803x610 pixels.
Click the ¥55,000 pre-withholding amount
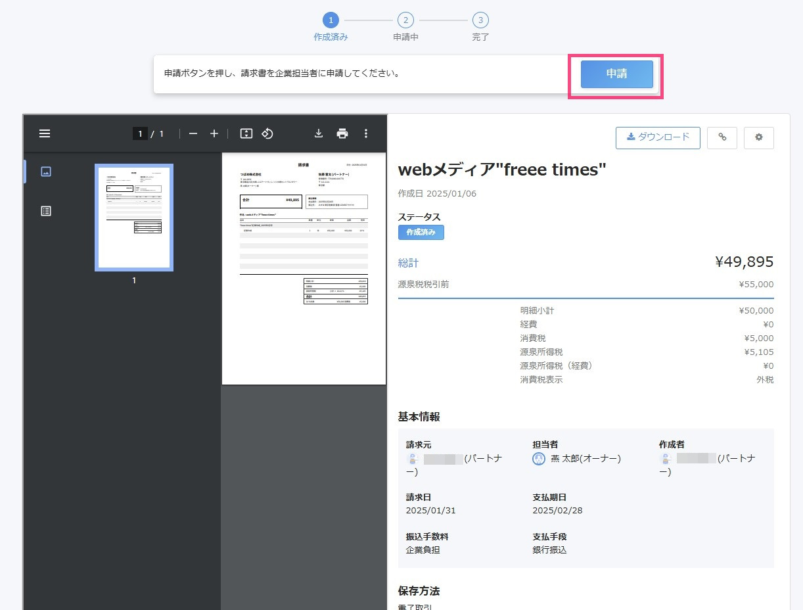(756, 285)
